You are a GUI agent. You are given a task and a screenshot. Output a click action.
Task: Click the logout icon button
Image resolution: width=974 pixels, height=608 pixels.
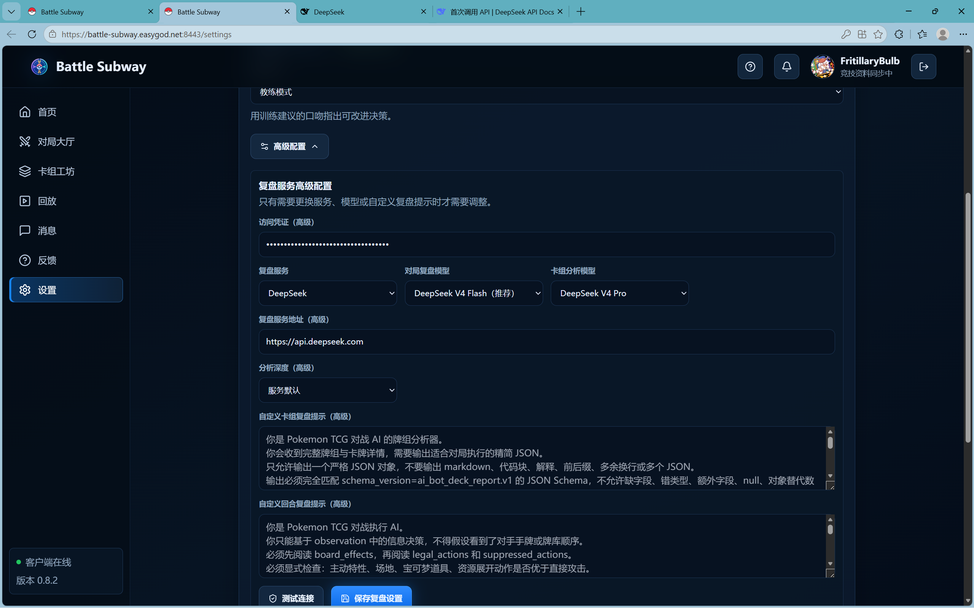point(924,67)
